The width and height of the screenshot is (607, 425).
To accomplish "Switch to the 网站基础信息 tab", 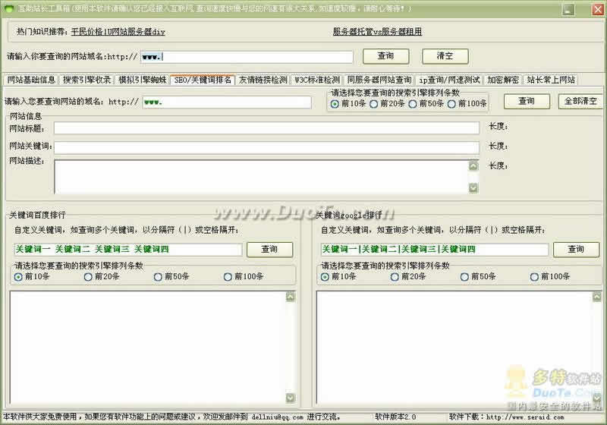I will pos(31,80).
